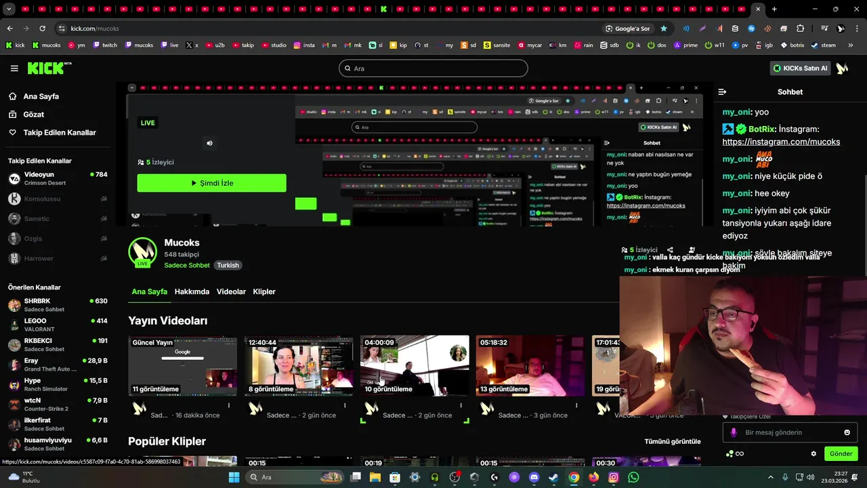Click the Gönder send button
The height and width of the screenshot is (488, 867).
pos(841,453)
